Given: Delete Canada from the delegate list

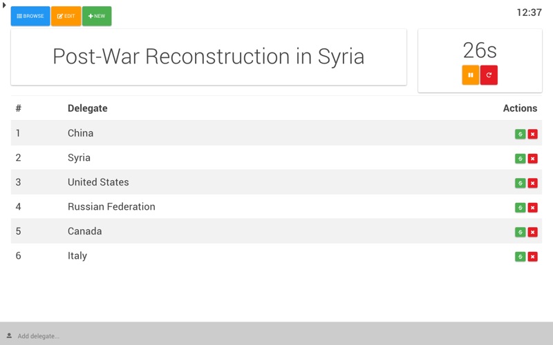Looking at the screenshot, I should click(x=532, y=232).
